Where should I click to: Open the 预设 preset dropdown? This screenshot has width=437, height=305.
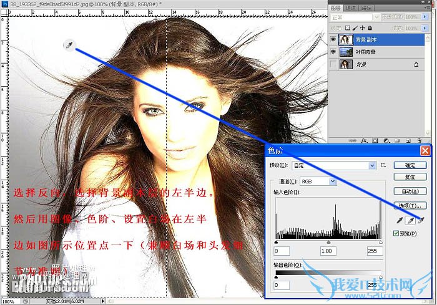click(372, 165)
